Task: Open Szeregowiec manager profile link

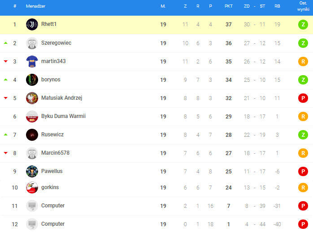Action: click(x=56, y=43)
